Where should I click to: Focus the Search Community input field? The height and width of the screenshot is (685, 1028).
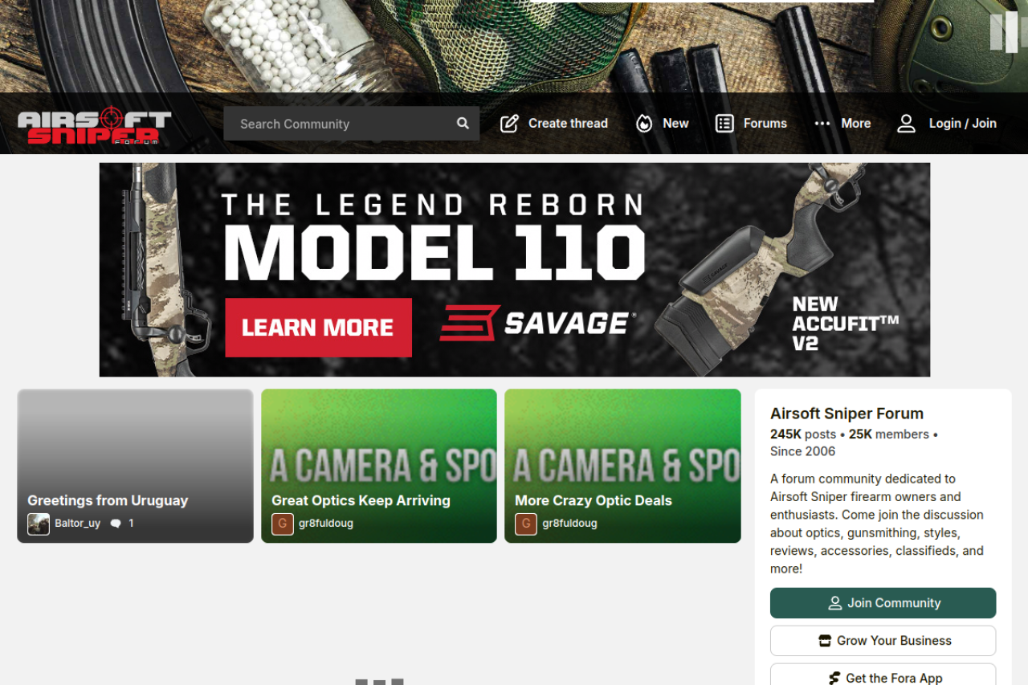tap(341, 124)
